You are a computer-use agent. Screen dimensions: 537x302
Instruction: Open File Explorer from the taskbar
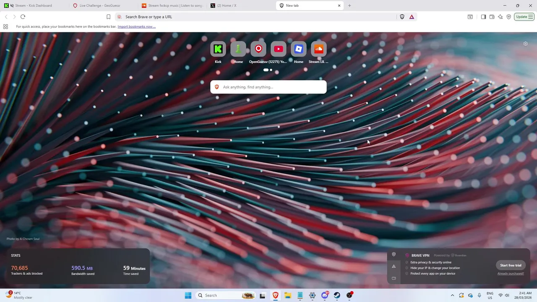tap(288, 295)
